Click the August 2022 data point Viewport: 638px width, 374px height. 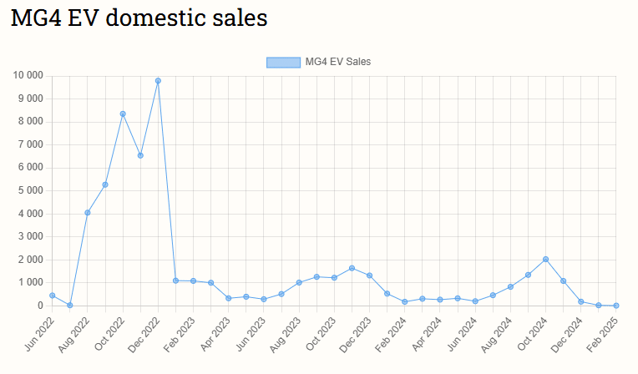[88, 213]
